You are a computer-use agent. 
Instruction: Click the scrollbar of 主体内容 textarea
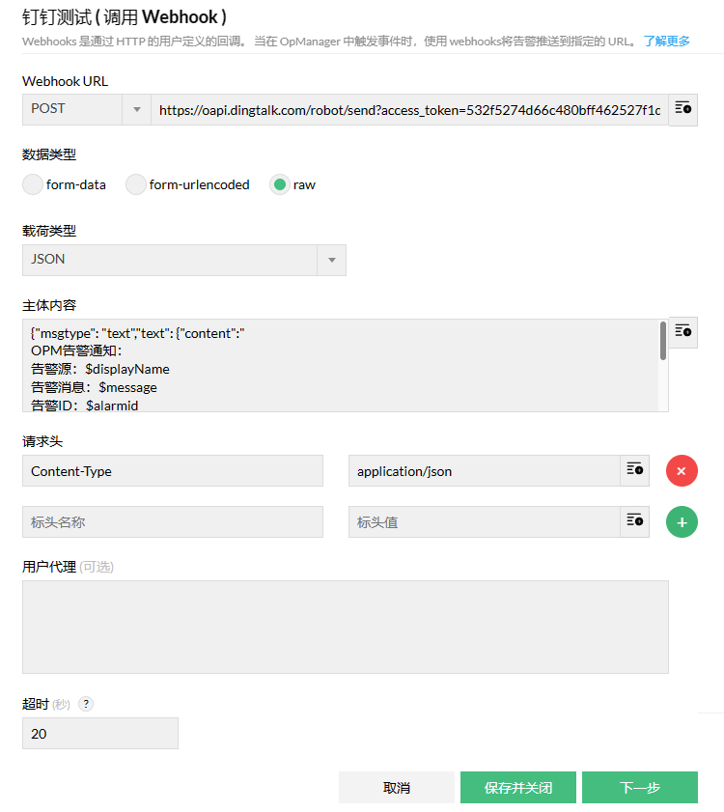(x=663, y=341)
